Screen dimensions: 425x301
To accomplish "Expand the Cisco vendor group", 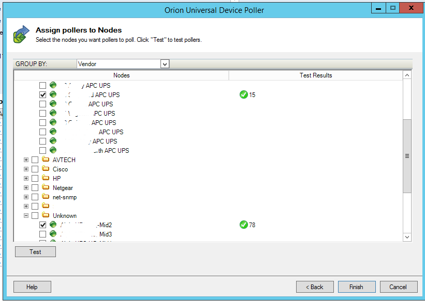I will pyautogui.click(x=26, y=169).
